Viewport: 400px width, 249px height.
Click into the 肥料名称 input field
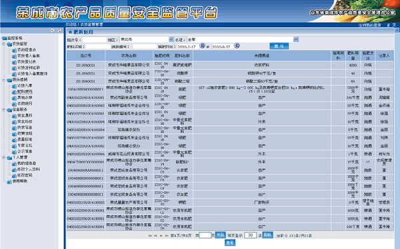tap(98, 47)
